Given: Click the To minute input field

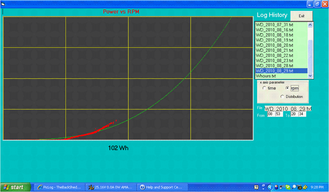Looking at the screenshot, I should pyautogui.click(x=302, y=114).
